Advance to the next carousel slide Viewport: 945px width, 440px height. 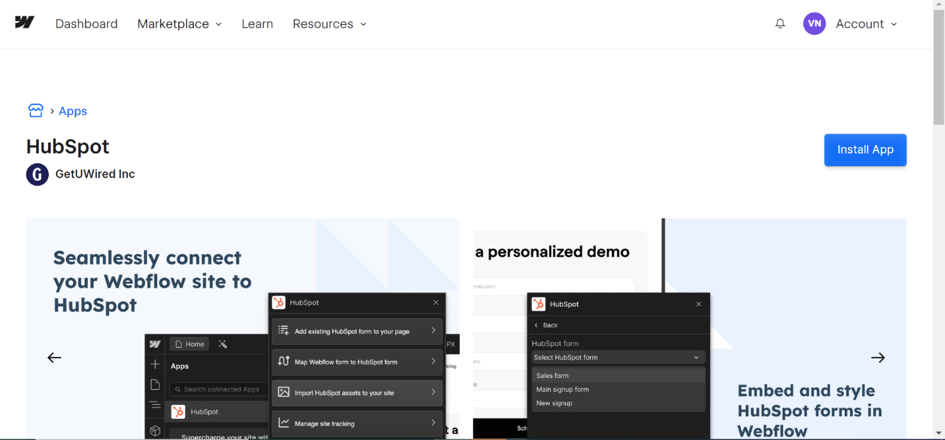[x=878, y=358]
